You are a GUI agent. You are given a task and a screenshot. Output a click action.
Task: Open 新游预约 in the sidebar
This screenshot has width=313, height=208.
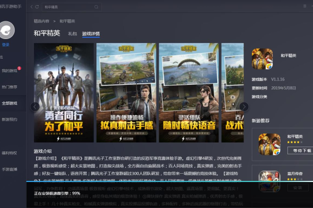pyautogui.click(x=9, y=120)
